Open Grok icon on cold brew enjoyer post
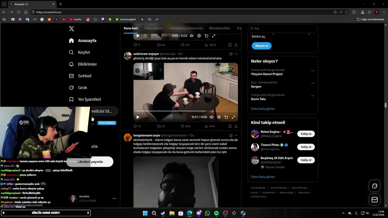Viewport: 388px width, 218px height. [231, 54]
